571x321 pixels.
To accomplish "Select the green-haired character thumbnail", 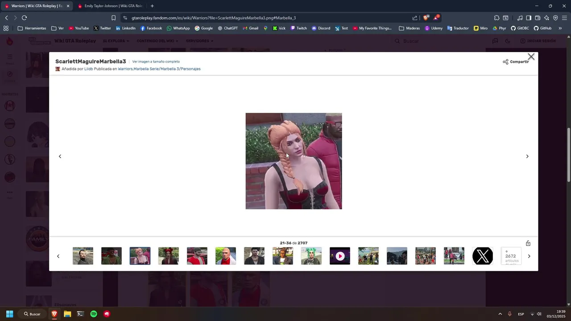I will point(311,256).
